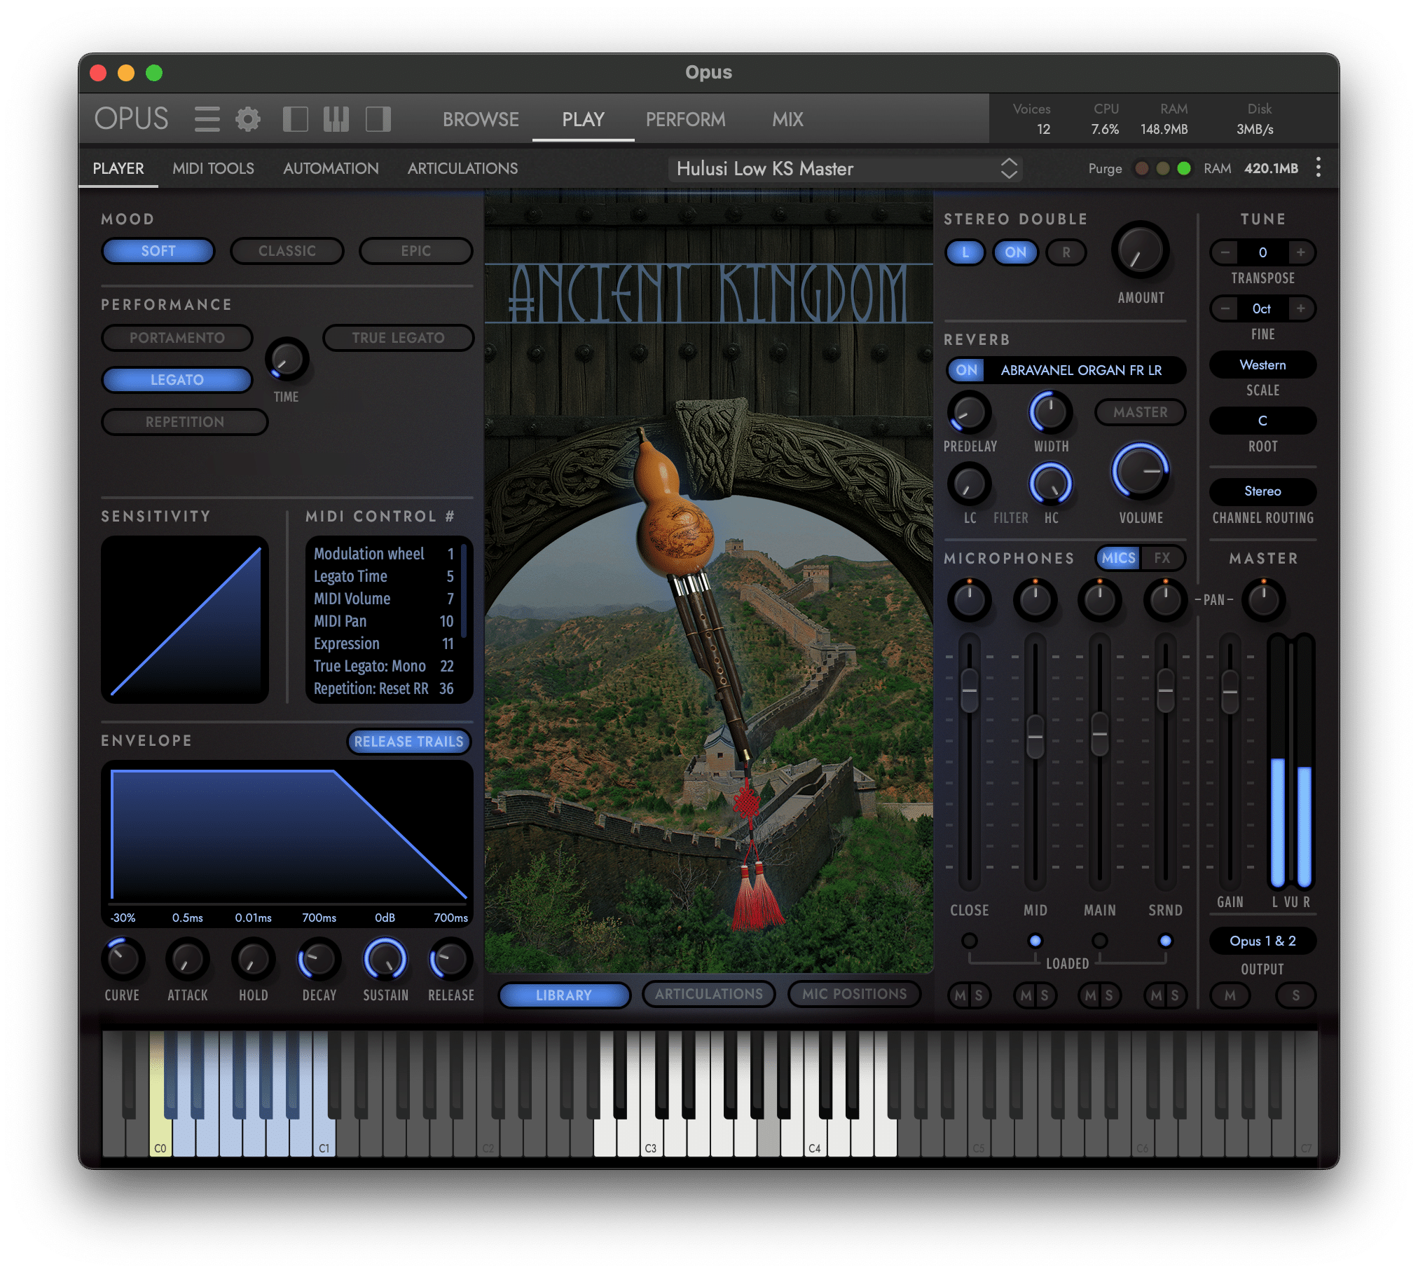Open the MIDI TOOLS tab
The width and height of the screenshot is (1418, 1273).
point(213,168)
